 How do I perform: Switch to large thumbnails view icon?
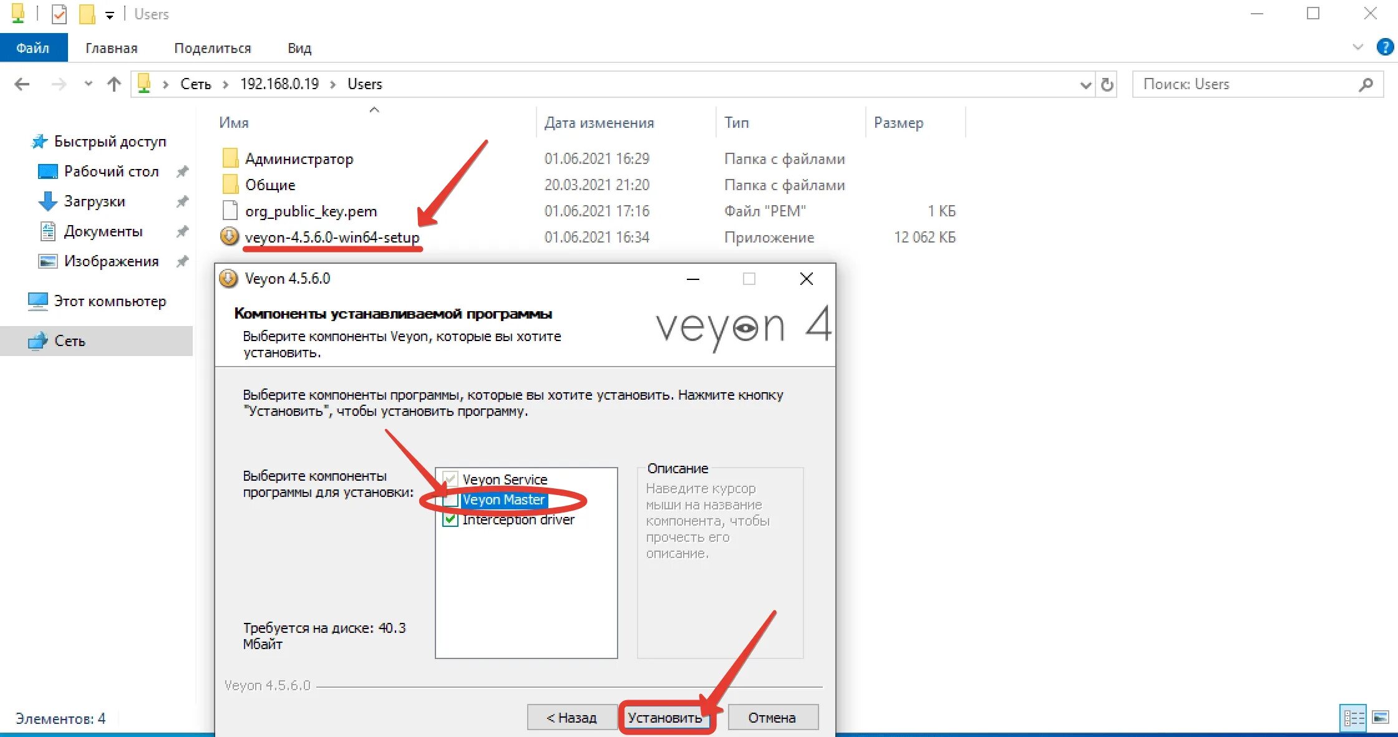click(1380, 718)
